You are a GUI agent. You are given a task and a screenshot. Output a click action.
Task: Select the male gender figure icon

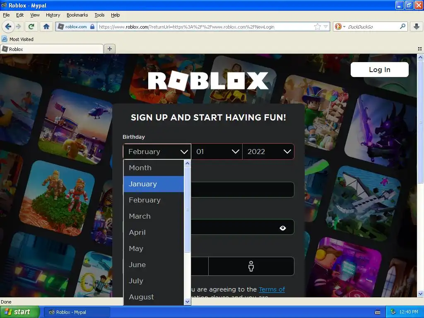tap(251, 266)
